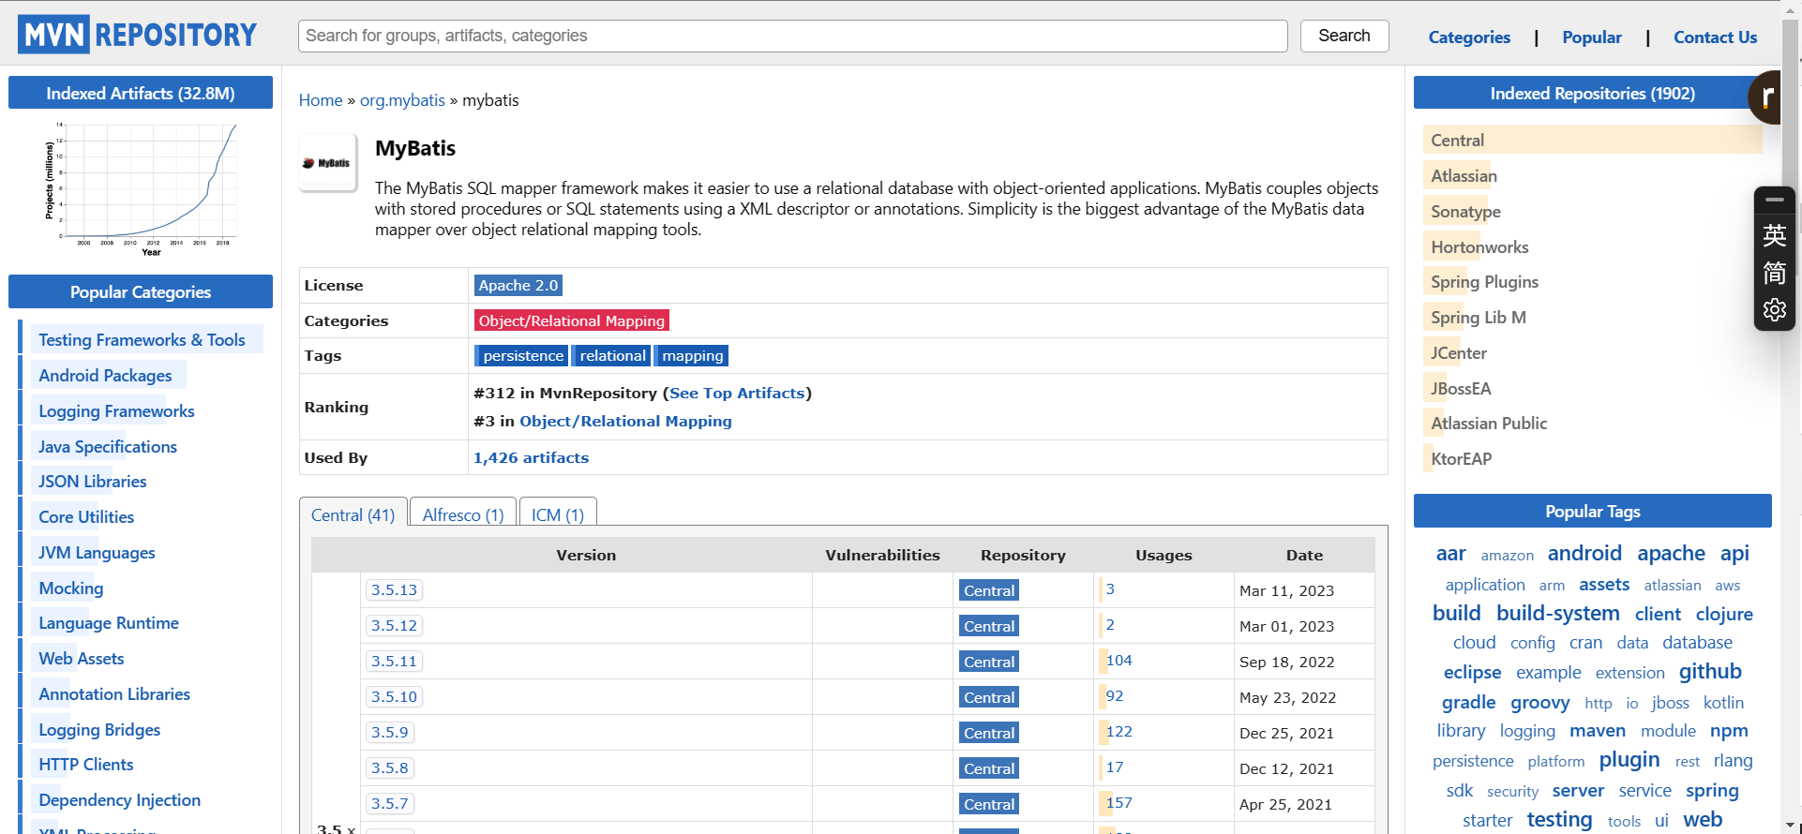Switch to the Alfresco (1) tab
Image resolution: width=1802 pixels, height=834 pixels.
tap(463, 514)
